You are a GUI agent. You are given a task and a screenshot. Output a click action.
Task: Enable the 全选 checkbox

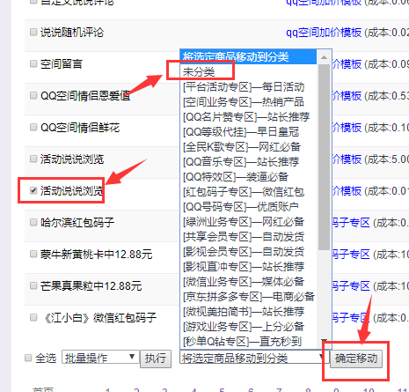(x=28, y=358)
